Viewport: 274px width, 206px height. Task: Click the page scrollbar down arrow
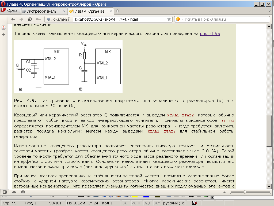pyautogui.click(x=269, y=186)
